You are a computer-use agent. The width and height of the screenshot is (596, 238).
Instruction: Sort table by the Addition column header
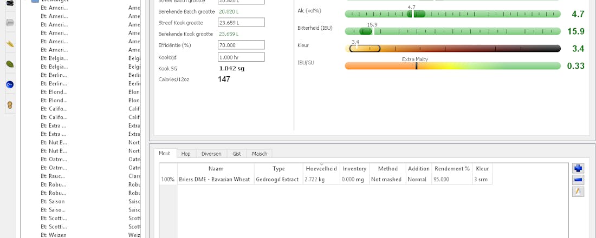(x=418, y=169)
